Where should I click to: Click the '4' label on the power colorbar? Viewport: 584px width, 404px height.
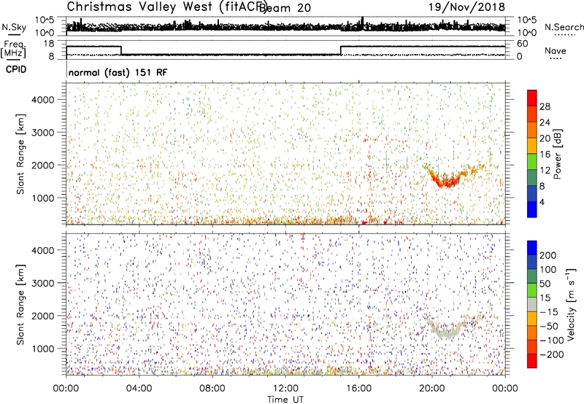click(542, 202)
